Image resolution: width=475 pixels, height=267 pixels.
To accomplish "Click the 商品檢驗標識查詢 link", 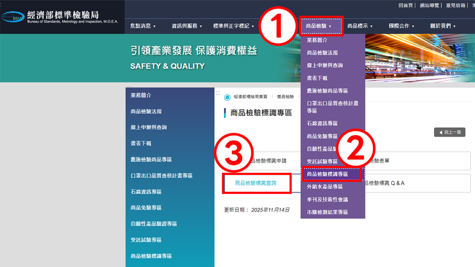I will (256, 183).
